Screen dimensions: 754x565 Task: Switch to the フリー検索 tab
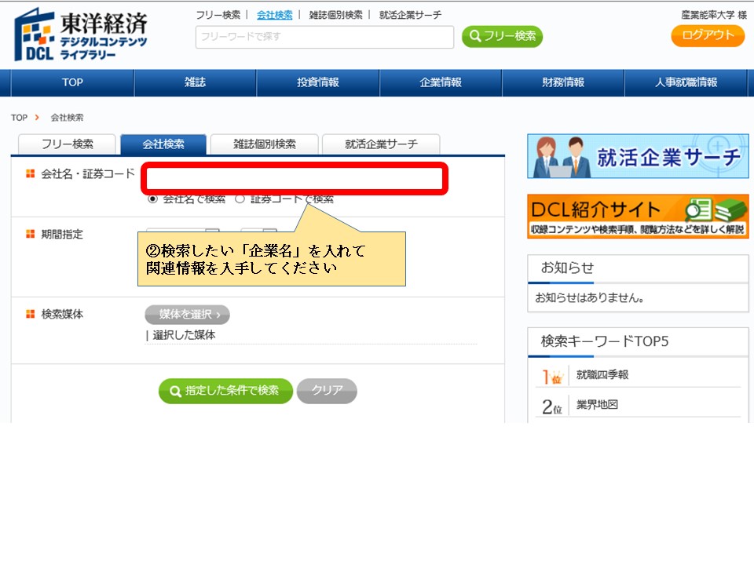(x=67, y=144)
